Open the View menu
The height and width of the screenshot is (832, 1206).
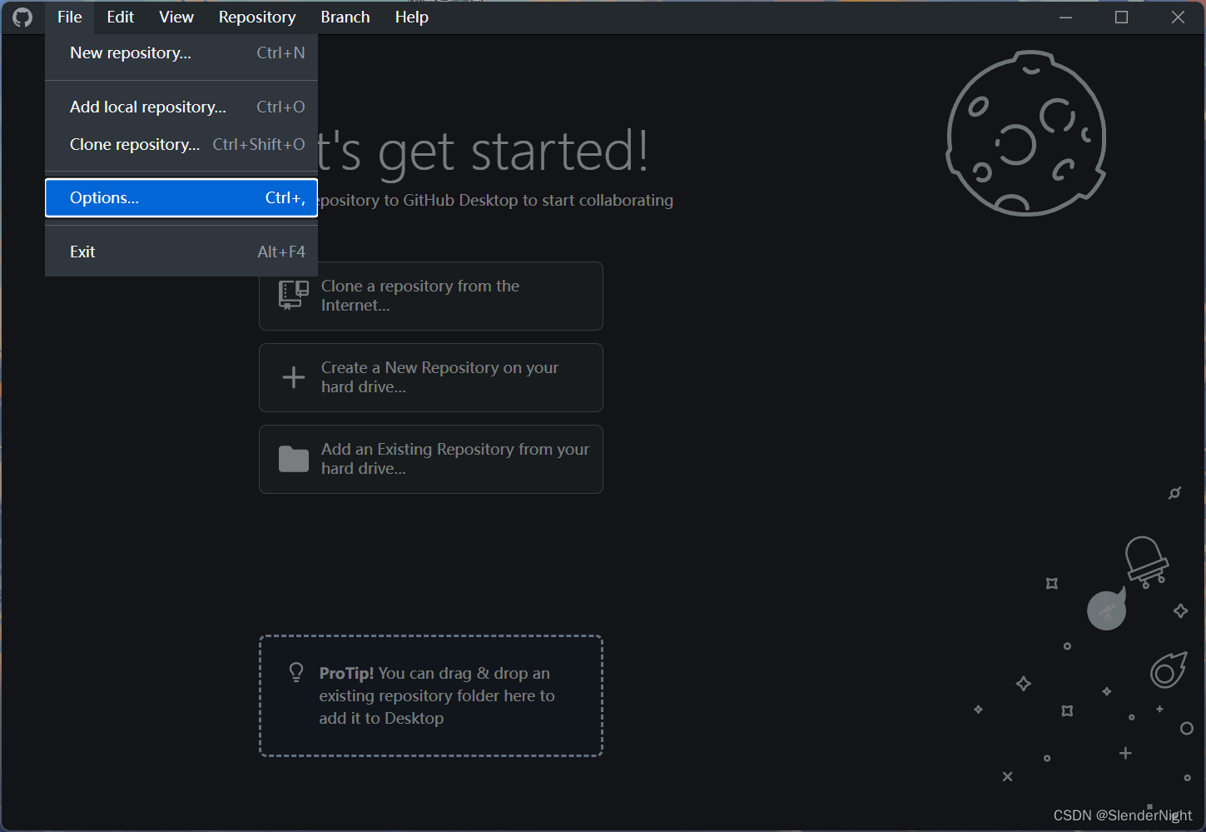click(176, 17)
